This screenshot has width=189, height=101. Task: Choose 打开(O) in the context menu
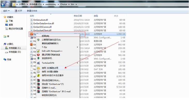coord(46,36)
